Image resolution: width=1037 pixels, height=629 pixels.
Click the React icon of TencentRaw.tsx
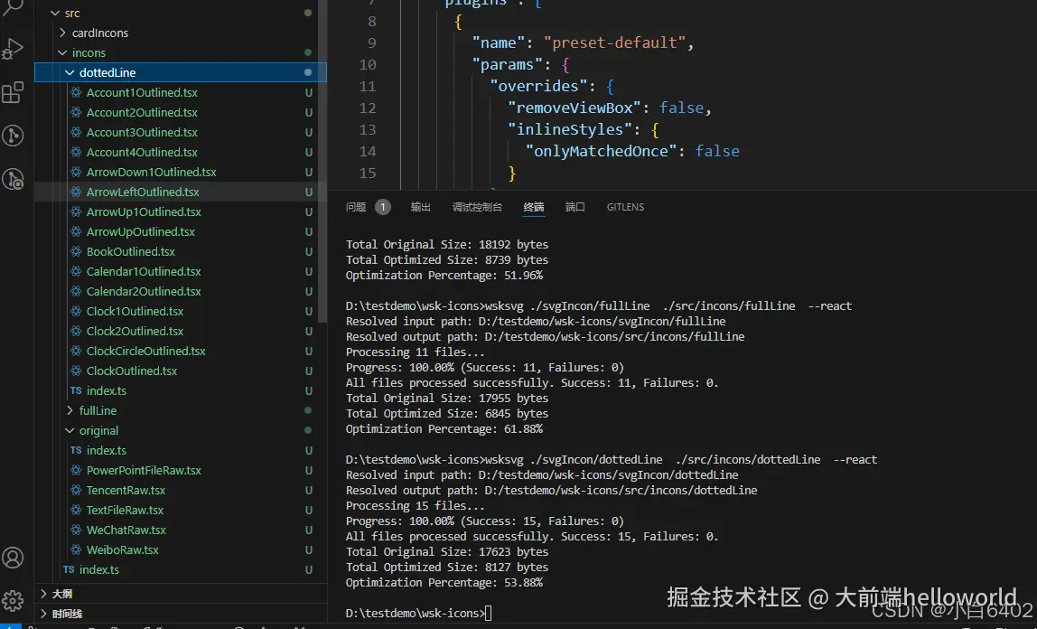[76, 490]
